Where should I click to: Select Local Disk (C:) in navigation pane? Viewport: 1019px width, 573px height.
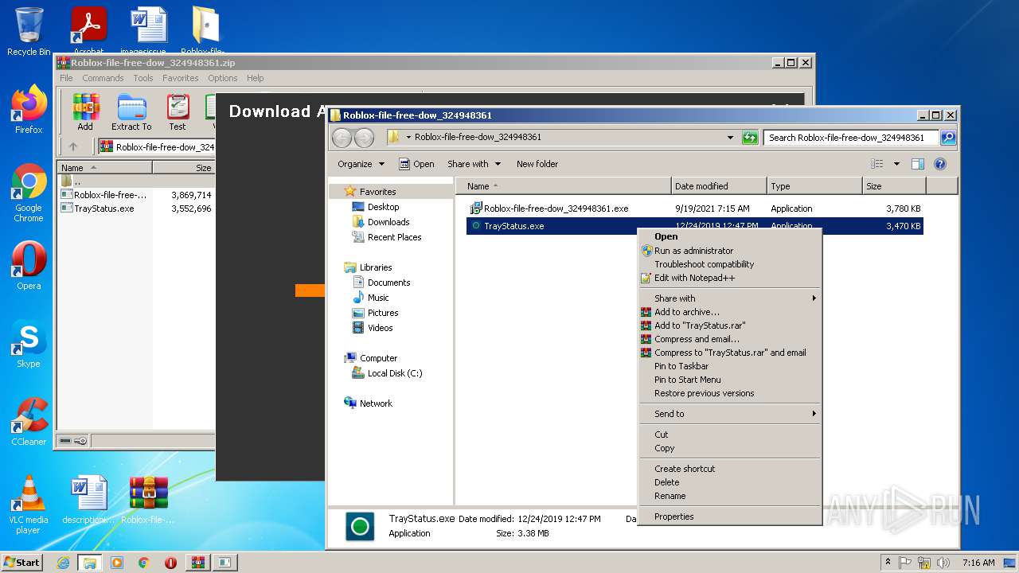(x=394, y=373)
